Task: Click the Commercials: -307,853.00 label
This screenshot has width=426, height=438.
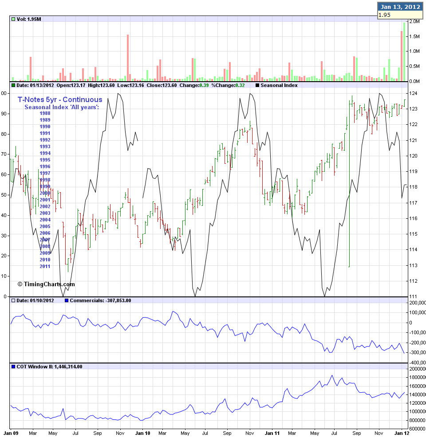Action: [x=100, y=300]
